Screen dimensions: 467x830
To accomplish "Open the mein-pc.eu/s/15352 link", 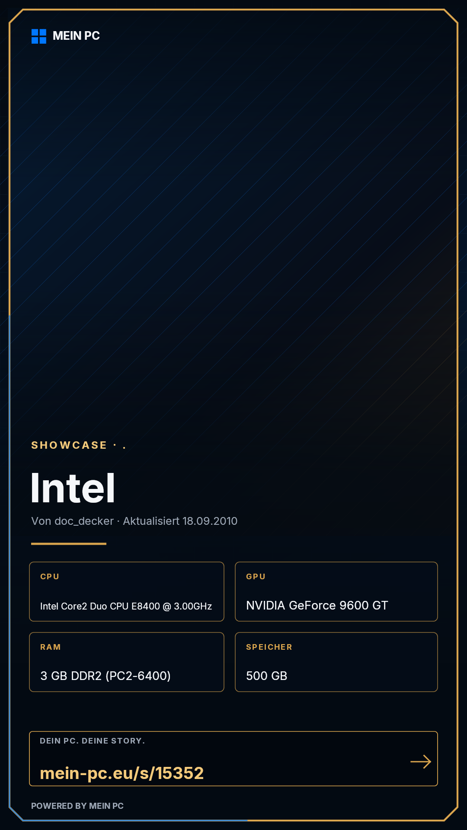I will pyautogui.click(x=122, y=773).
